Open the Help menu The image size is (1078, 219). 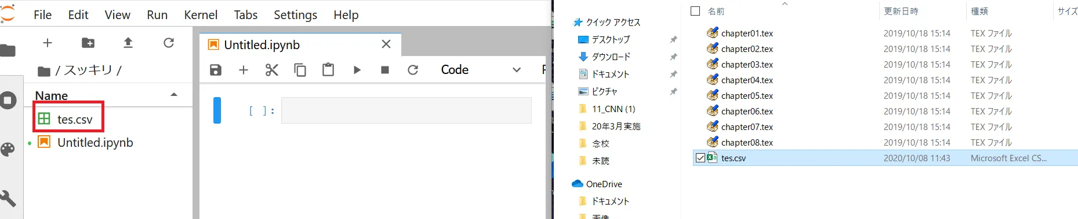[346, 14]
